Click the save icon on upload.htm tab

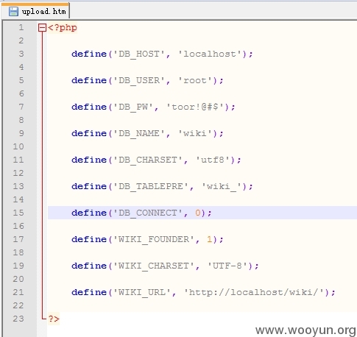(x=13, y=12)
